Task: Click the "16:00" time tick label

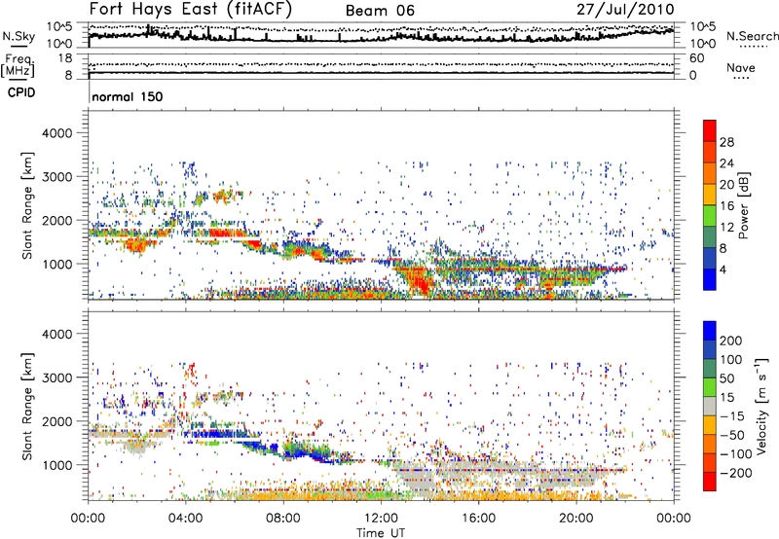Action: 478,519
